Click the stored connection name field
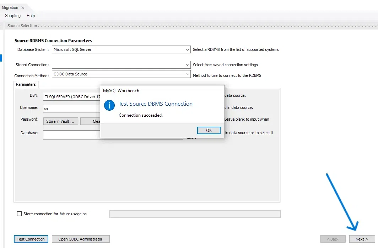This screenshot has height=248, width=378. (x=195, y=214)
